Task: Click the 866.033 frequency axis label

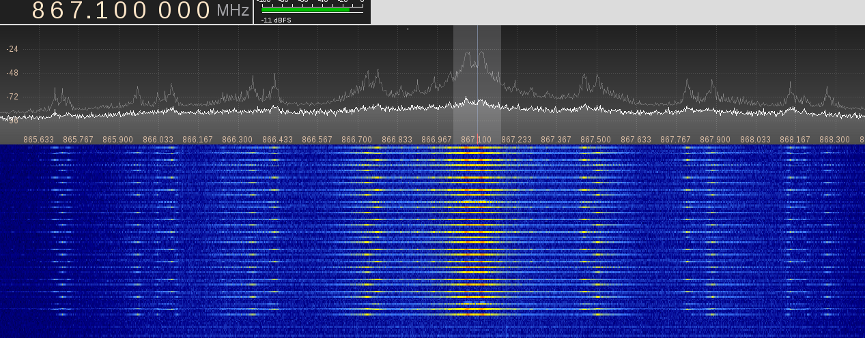Action: (158, 140)
